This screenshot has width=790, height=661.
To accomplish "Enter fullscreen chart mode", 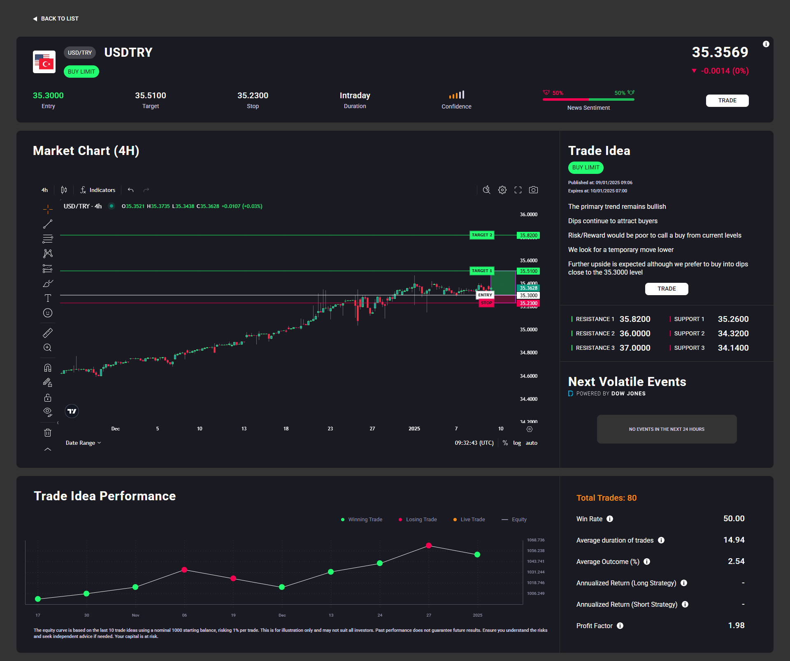I will [518, 190].
